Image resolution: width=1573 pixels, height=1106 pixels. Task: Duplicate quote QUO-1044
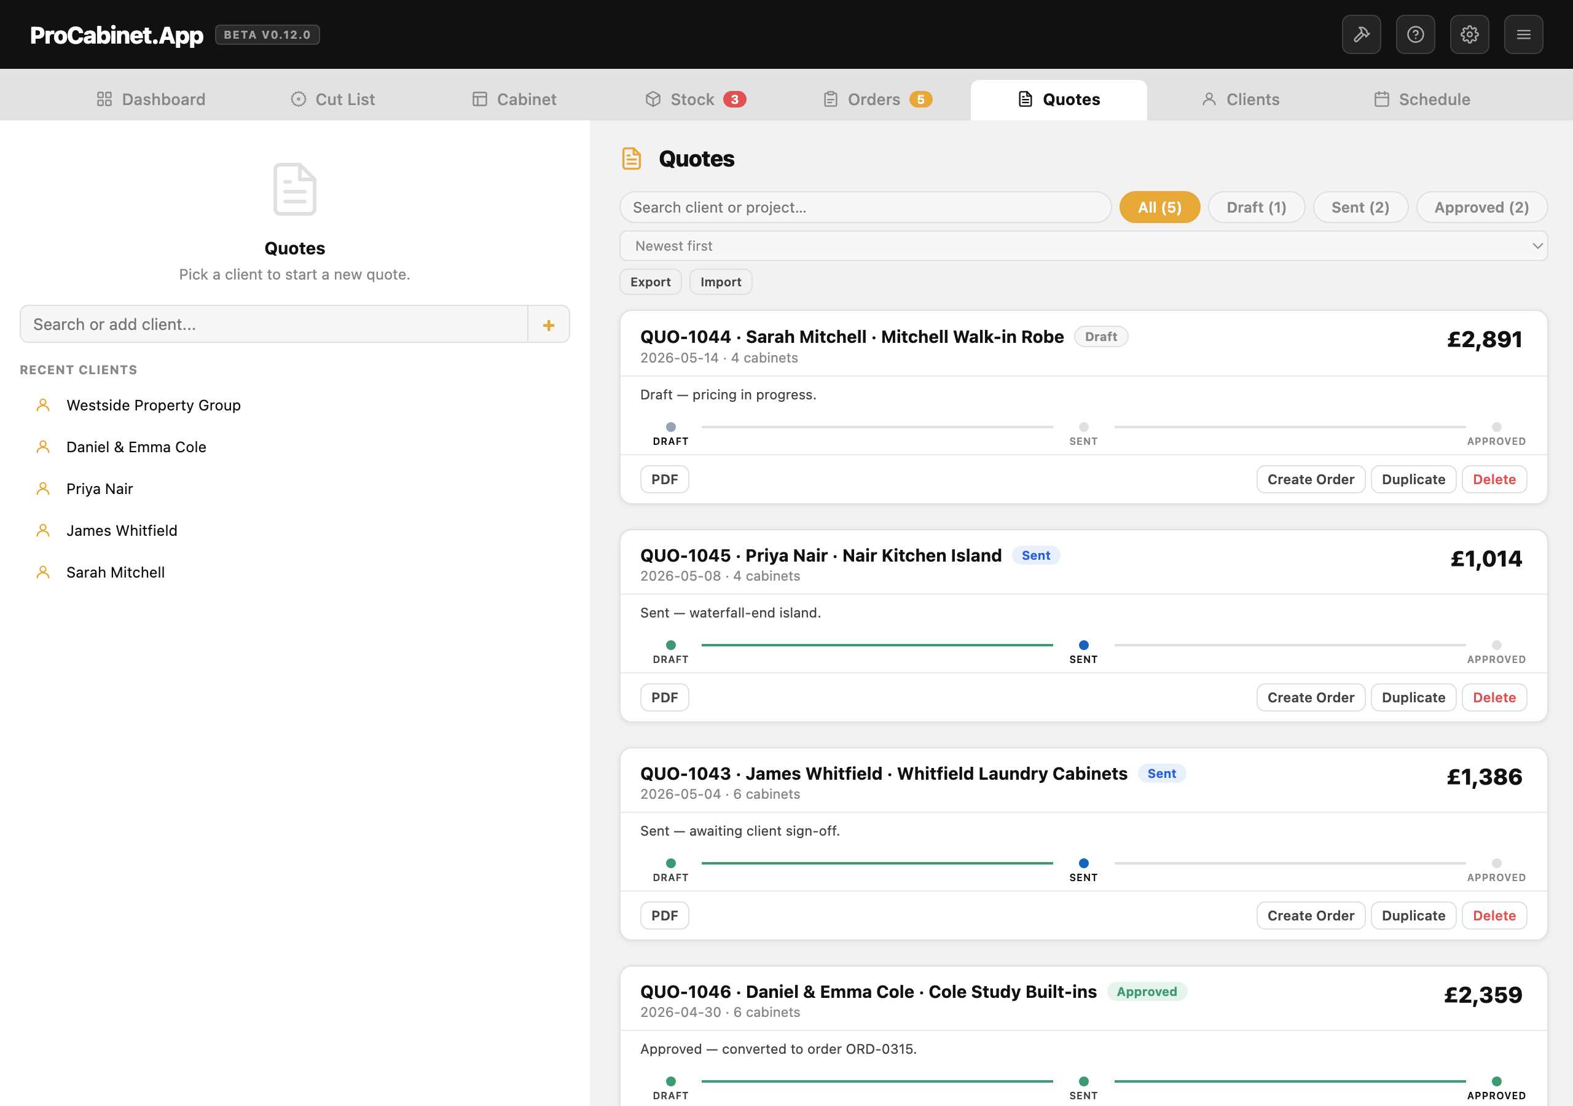pyautogui.click(x=1413, y=479)
